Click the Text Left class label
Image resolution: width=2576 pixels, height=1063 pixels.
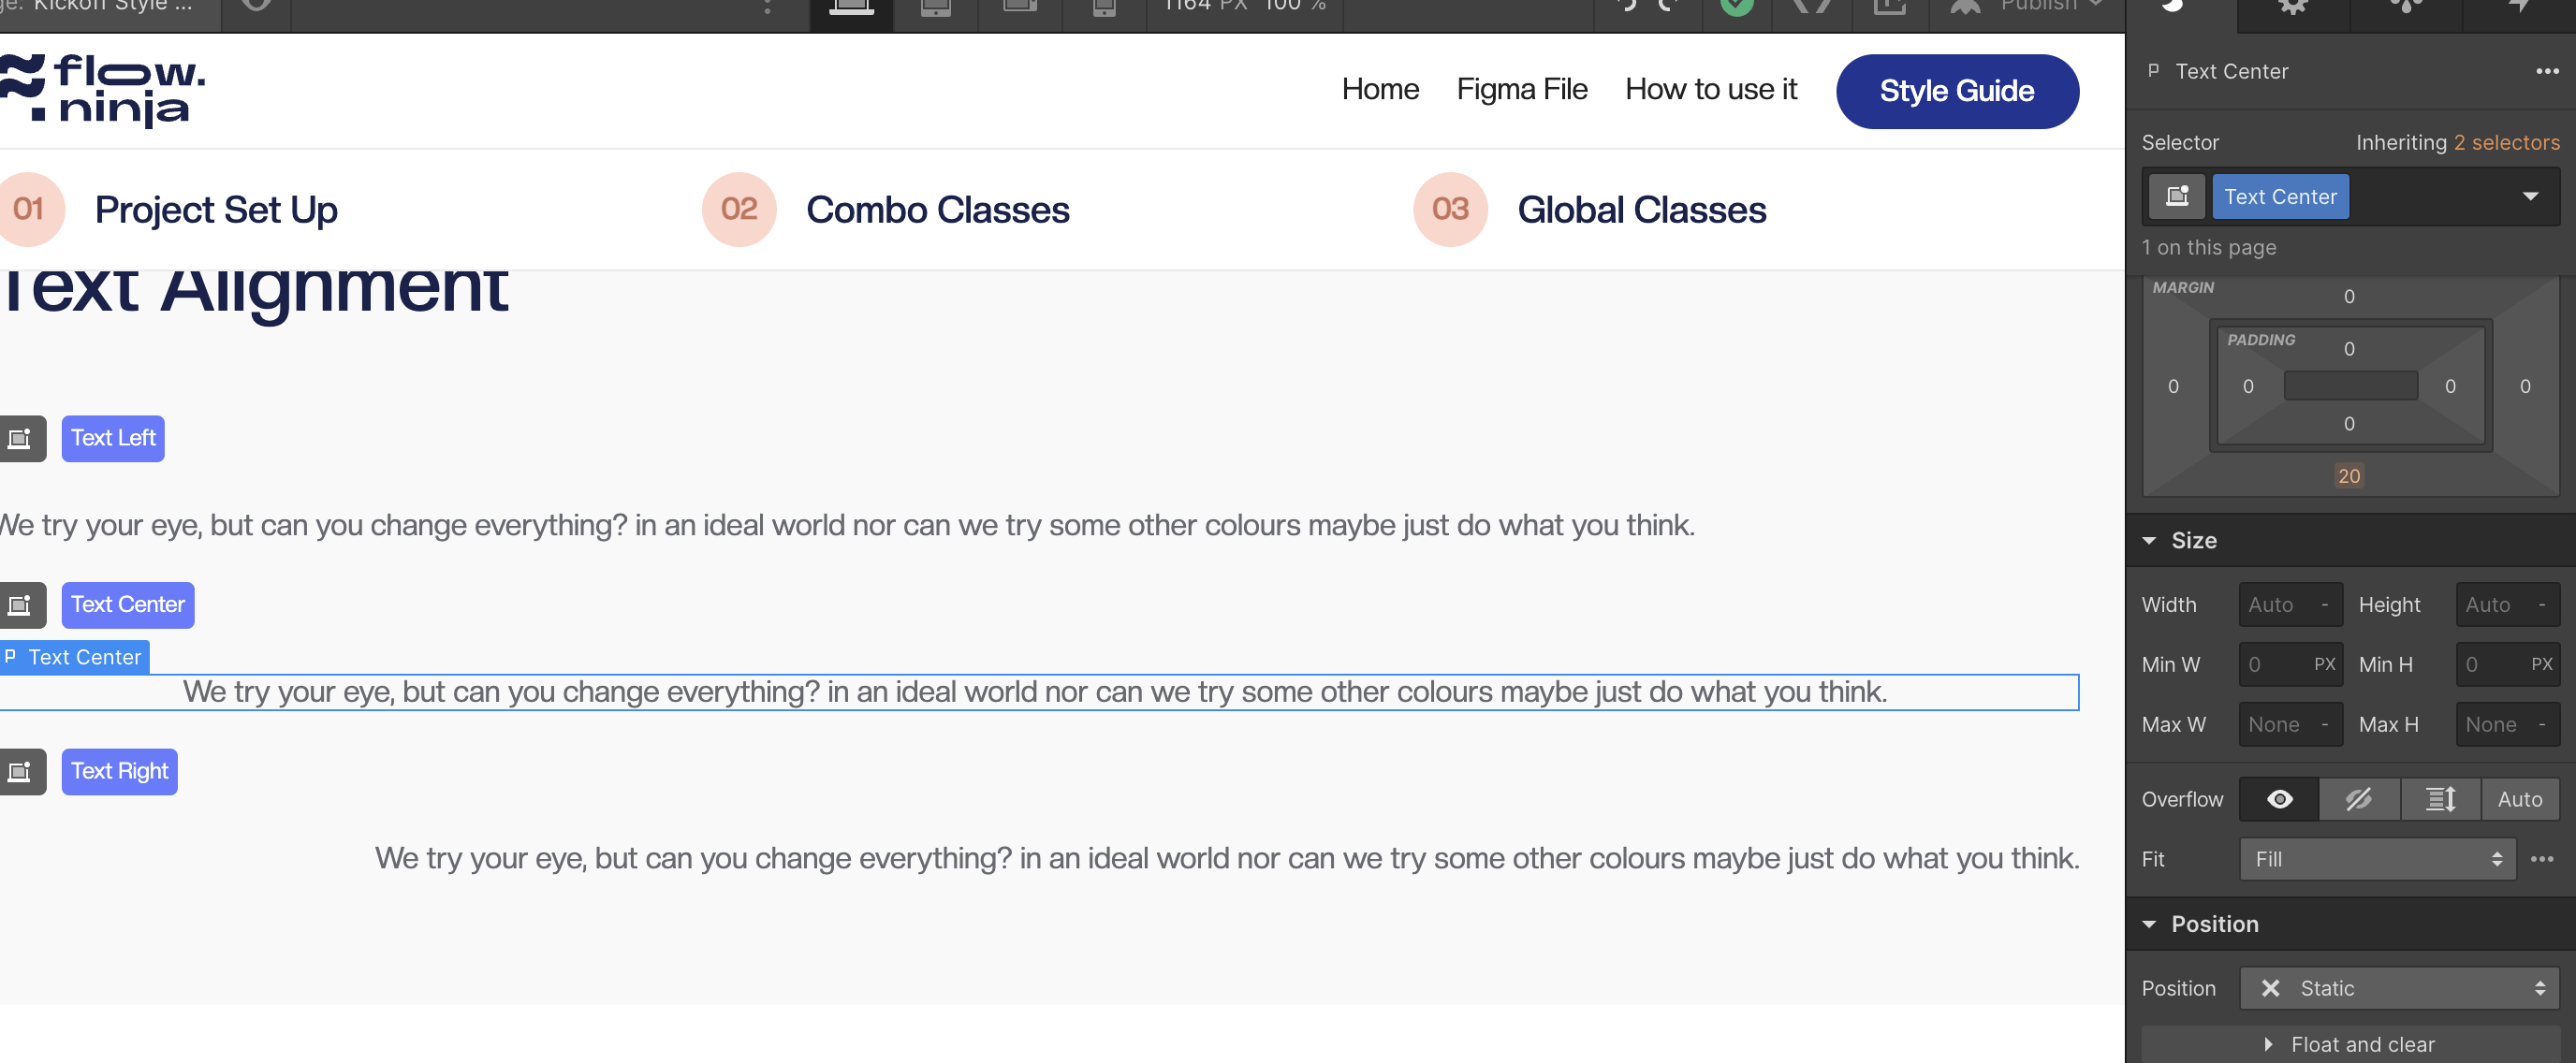pos(113,438)
